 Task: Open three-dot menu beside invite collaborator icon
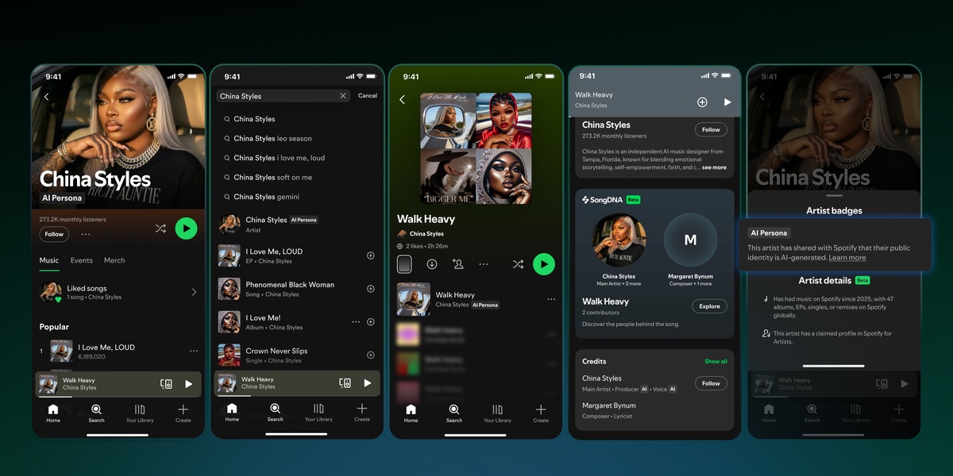(483, 264)
